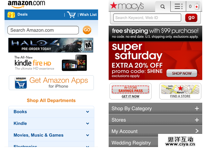Expand Shop By Category plus sign
Image resolution: width=206 pixels, height=150 pixels.
tap(197, 108)
